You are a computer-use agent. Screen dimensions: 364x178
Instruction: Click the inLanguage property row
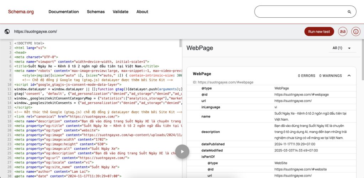[271, 107]
